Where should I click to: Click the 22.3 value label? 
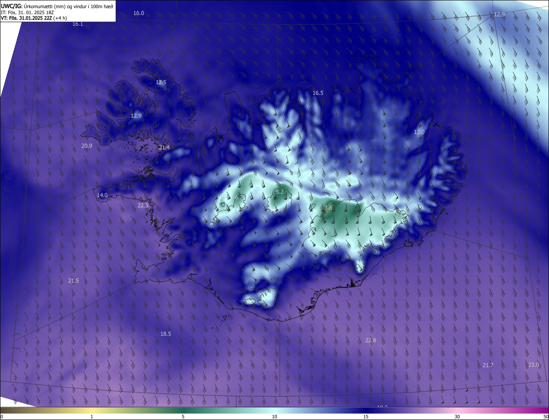[x=143, y=206]
